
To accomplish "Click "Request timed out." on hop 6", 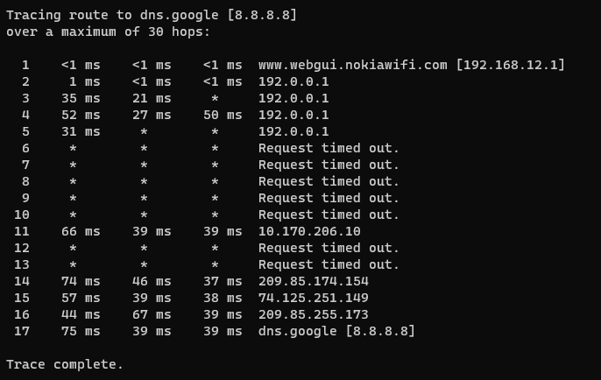I will tap(329, 148).
